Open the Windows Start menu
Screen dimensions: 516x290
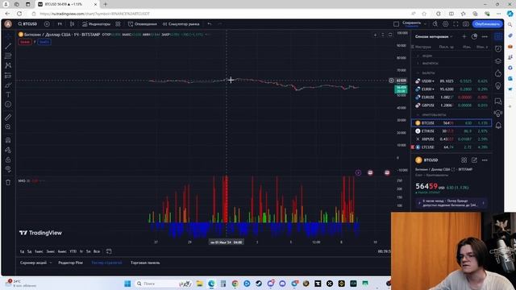click(x=127, y=284)
